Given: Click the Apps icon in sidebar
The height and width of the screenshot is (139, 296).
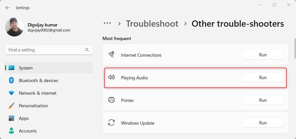Looking at the screenshot, I should pos(12,118).
